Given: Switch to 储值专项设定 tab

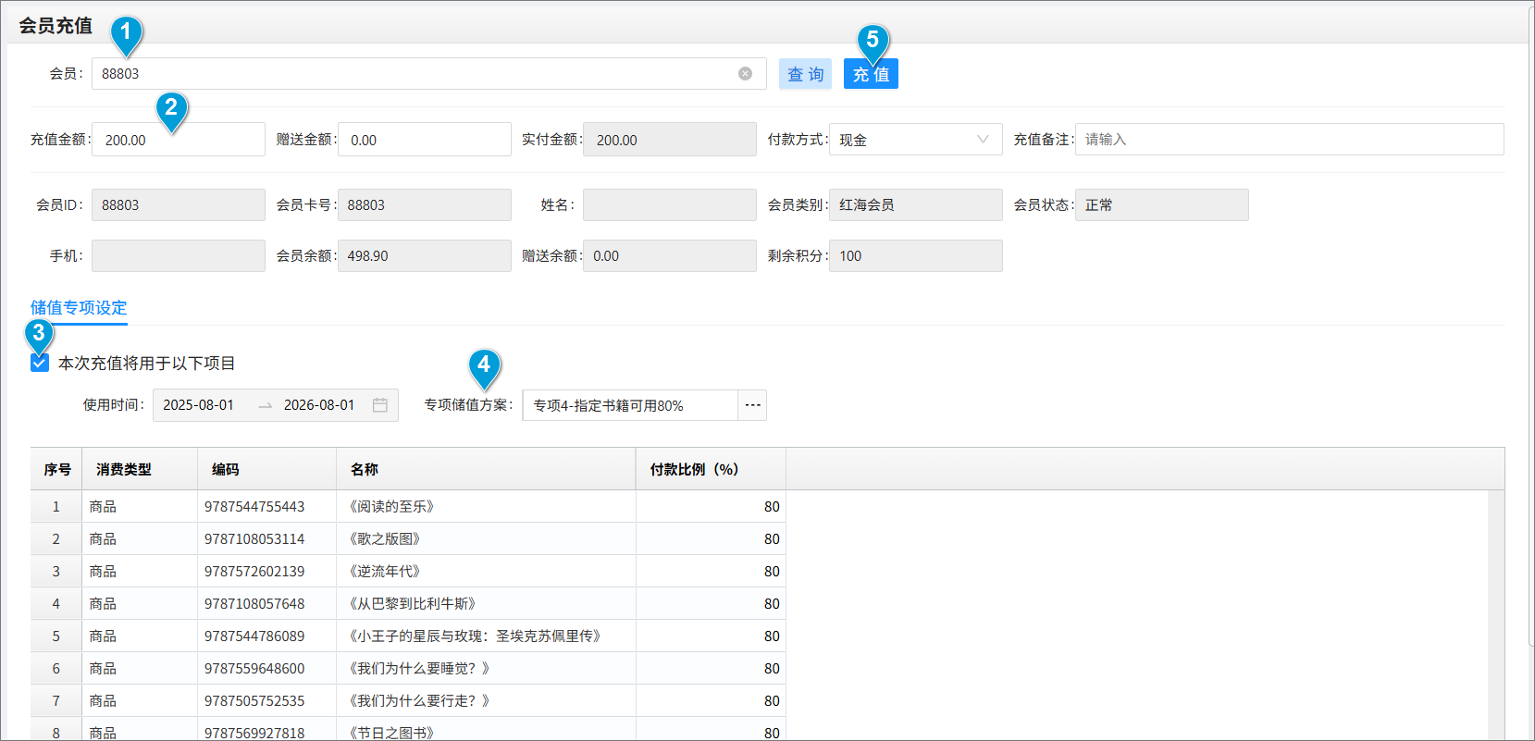Looking at the screenshot, I should 79,308.
